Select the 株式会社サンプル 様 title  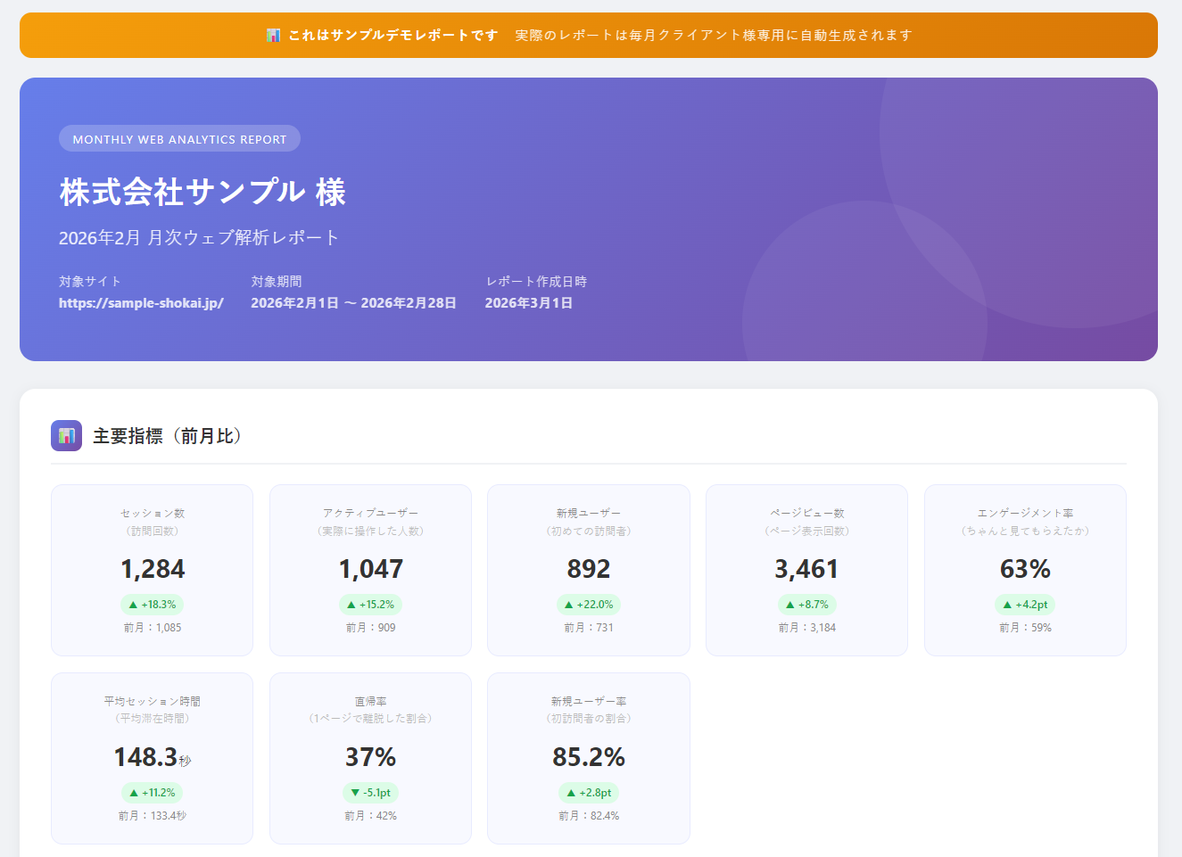[203, 192]
